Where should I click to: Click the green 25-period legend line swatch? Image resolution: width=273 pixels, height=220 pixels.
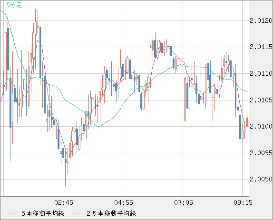tap(78, 213)
